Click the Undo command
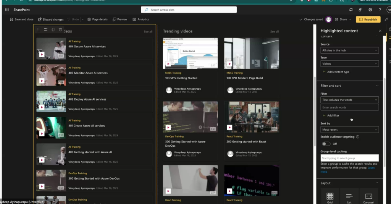The image size is (391, 204). click(x=73, y=19)
